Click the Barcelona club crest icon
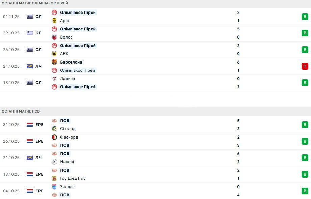Screen dimensions: 311x199 [54, 62]
